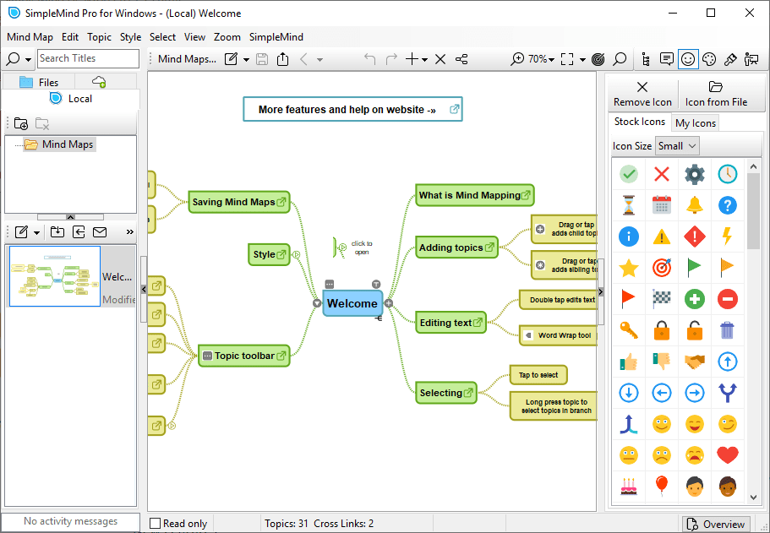Toggle the Overview button in status bar
The height and width of the screenshot is (533, 770).
point(716,525)
